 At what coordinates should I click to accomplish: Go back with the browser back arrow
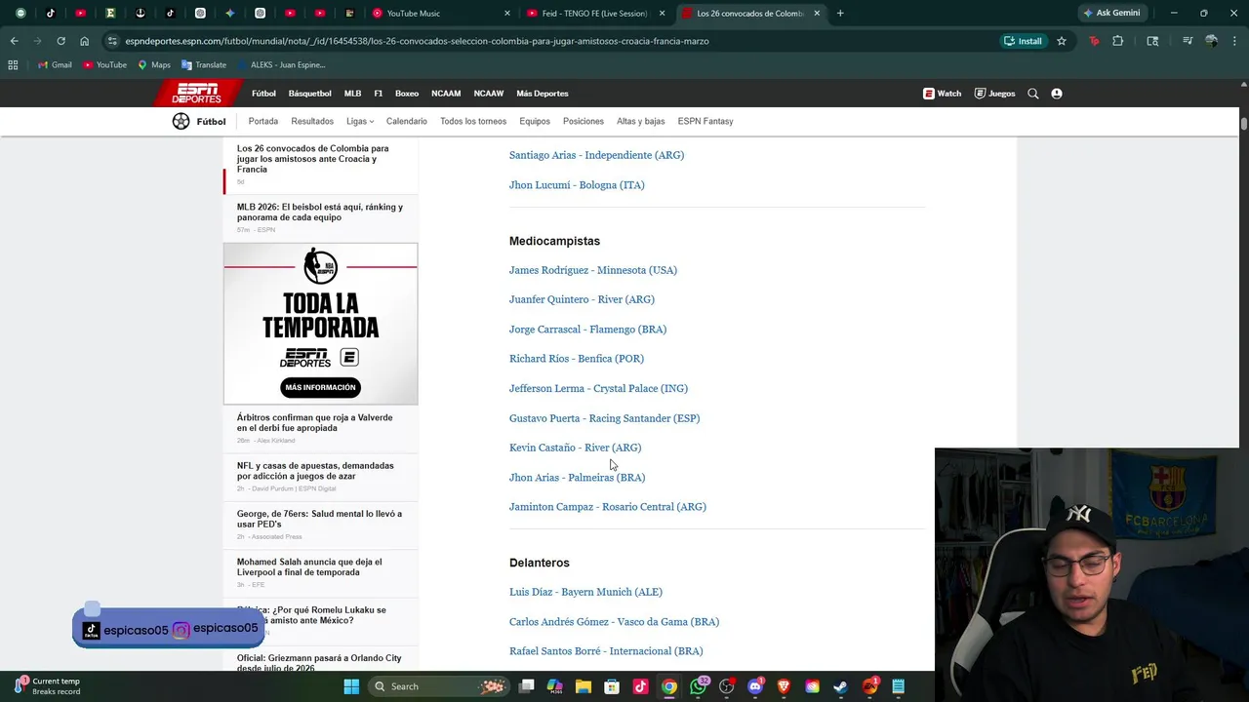14,41
